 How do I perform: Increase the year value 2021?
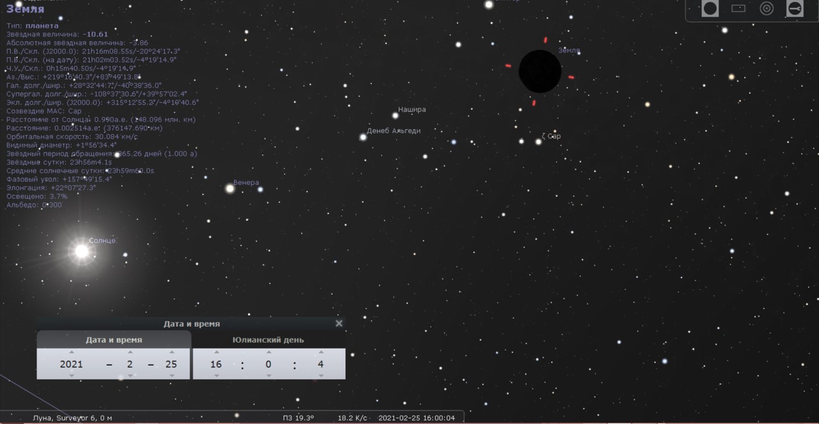[x=72, y=352]
